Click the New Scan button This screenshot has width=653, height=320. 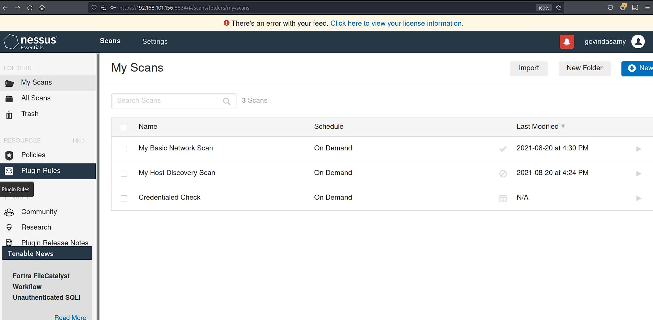[x=637, y=69]
